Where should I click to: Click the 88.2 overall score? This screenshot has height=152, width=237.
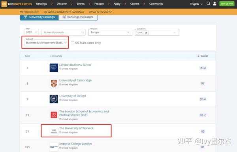point(203,115)
